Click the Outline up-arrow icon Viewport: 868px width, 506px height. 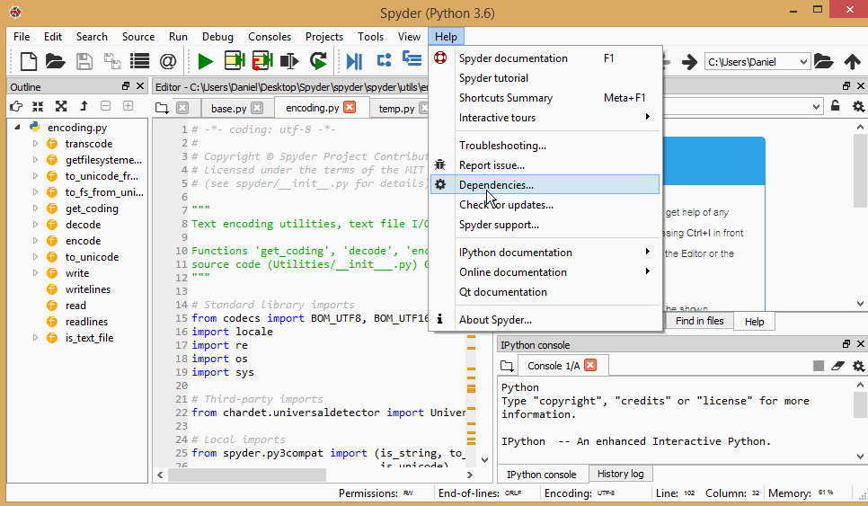pyautogui.click(x=84, y=106)
